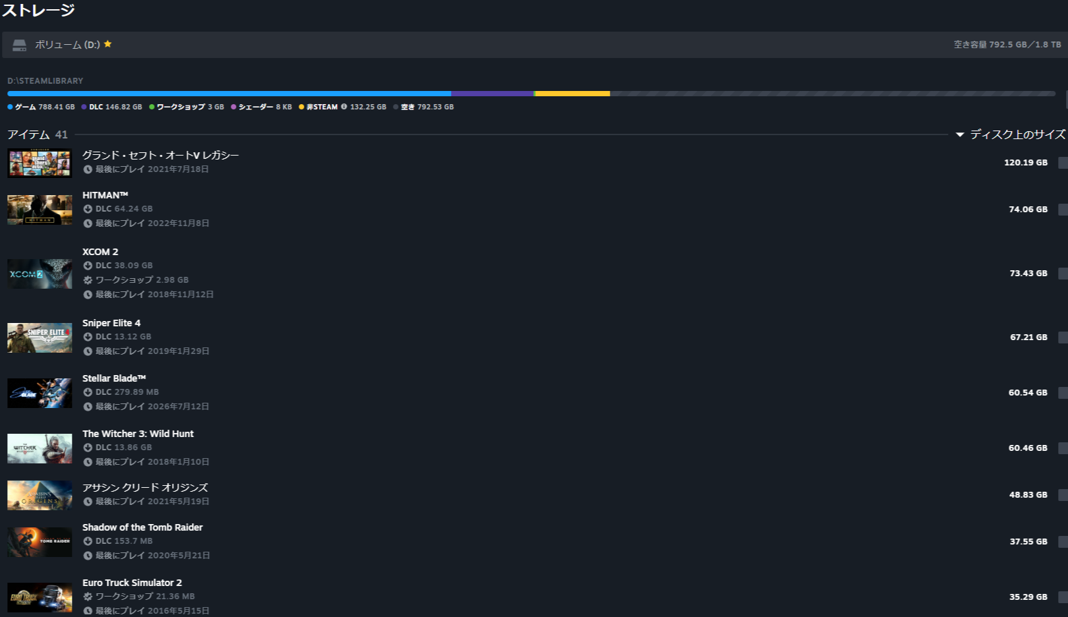Screen dimensions: 1068x617
Task: Click the clock icon under Euro Truck Simulator 2
Action: pyautogui.click(x=88, y=611)
